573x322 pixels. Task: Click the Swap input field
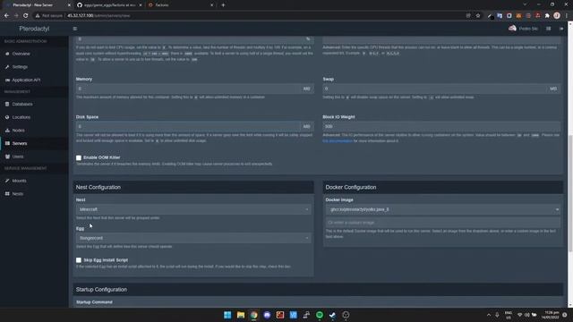tap(434, 89)
